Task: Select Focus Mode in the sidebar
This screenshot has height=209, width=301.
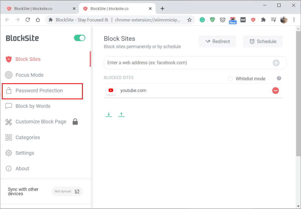Action: pos(29,75)
